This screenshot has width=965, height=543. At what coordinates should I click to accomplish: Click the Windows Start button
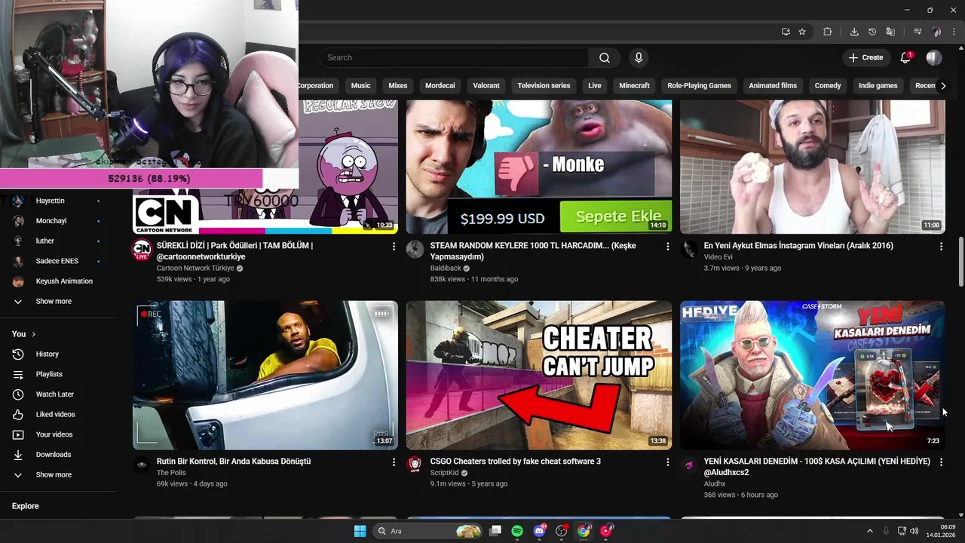point(360,531)
